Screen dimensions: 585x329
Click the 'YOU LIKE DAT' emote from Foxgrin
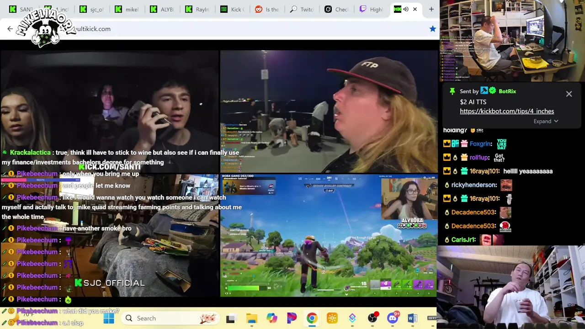point(501,144)
